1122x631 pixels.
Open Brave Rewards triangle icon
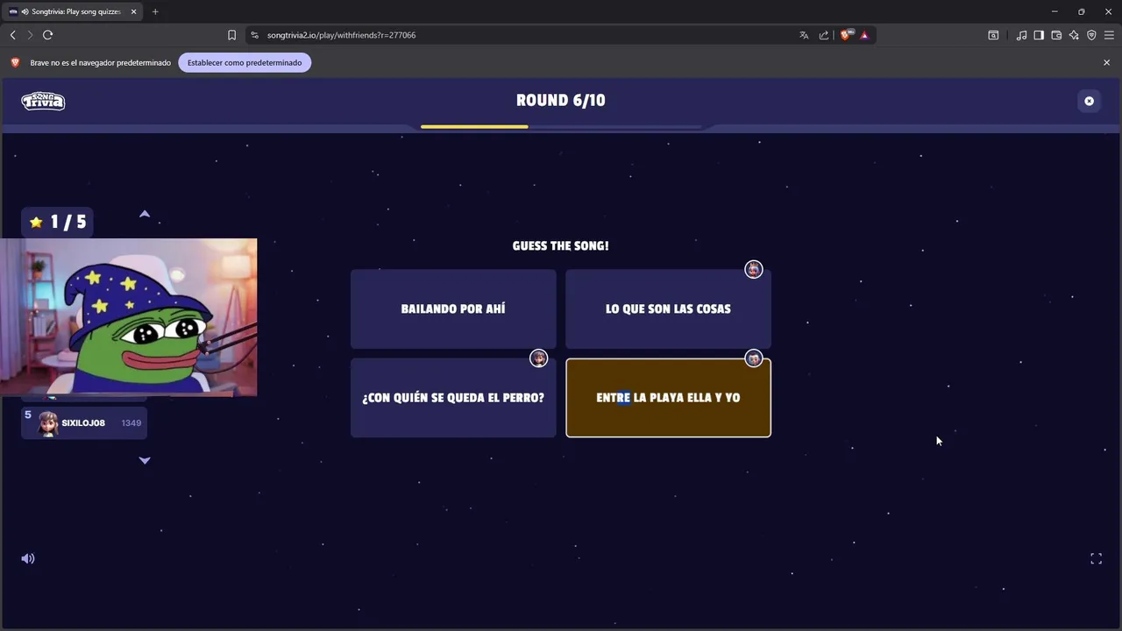point(864,35)
